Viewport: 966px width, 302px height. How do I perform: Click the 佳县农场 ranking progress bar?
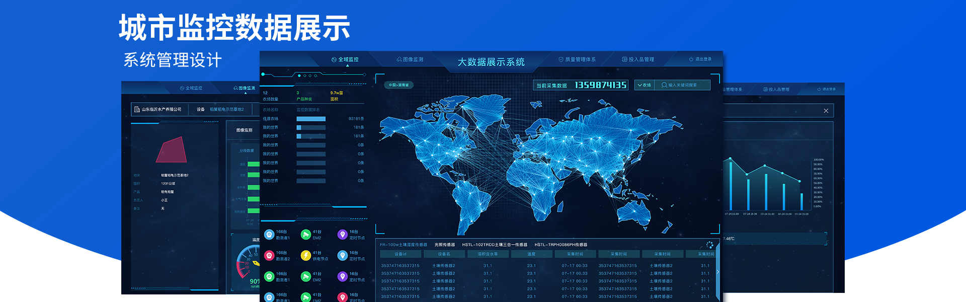[x=311, y=119]
